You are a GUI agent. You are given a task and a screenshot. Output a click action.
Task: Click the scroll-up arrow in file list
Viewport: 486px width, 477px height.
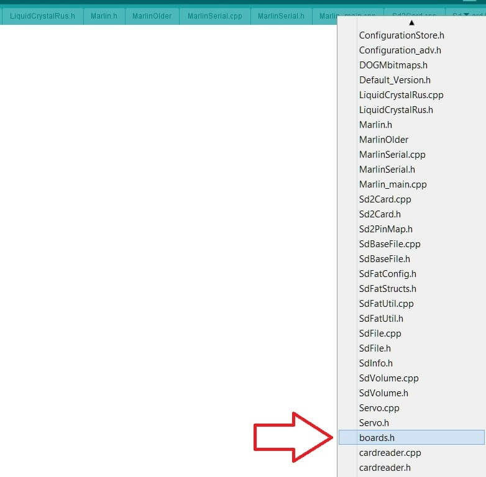[411, 23]
